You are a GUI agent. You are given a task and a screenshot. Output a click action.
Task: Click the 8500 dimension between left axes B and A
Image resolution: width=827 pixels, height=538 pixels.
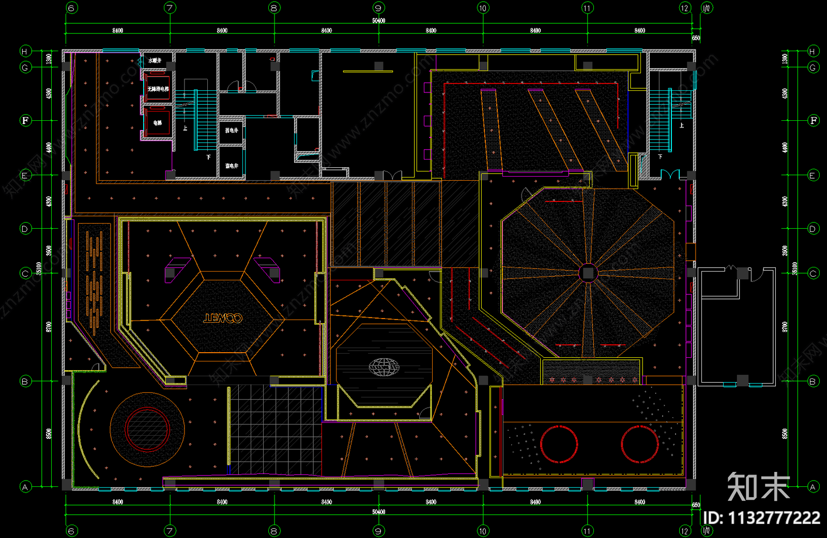coord(49,434)
